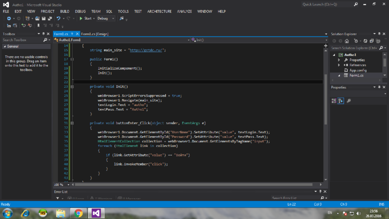
Task: Click the code editor horizontal scrollbar thumb
Action: tap(193, 185)
